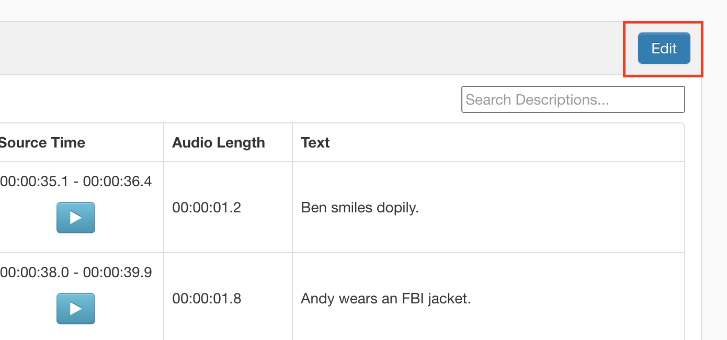The height and width of the screenshot is (340, 727).
Task: Play audio for the 00:00:35.1 description
Action: 76,217
